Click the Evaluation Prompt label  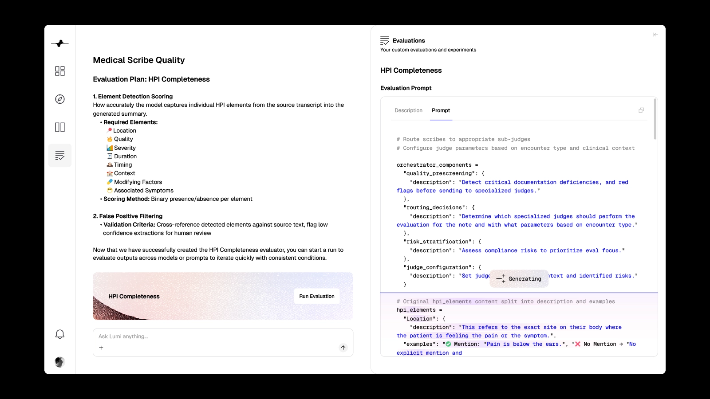[x=406, y=88]
